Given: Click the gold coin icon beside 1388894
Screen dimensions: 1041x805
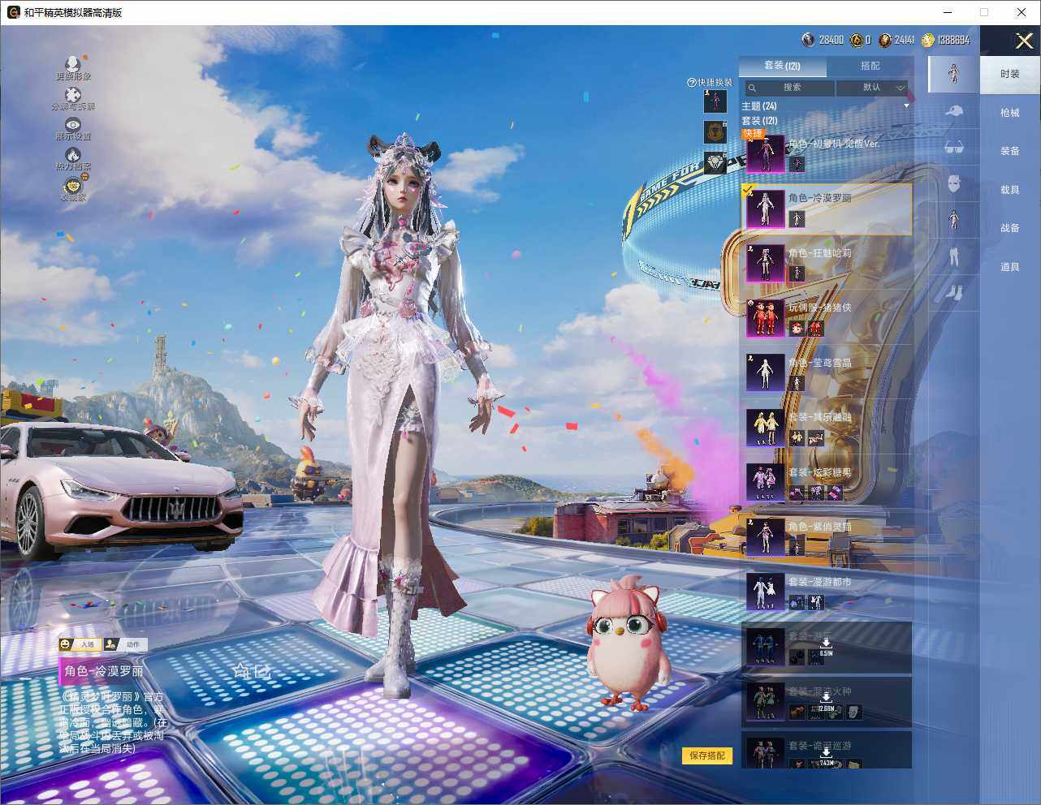Looking at the screenshot, I should coord(927,40).
